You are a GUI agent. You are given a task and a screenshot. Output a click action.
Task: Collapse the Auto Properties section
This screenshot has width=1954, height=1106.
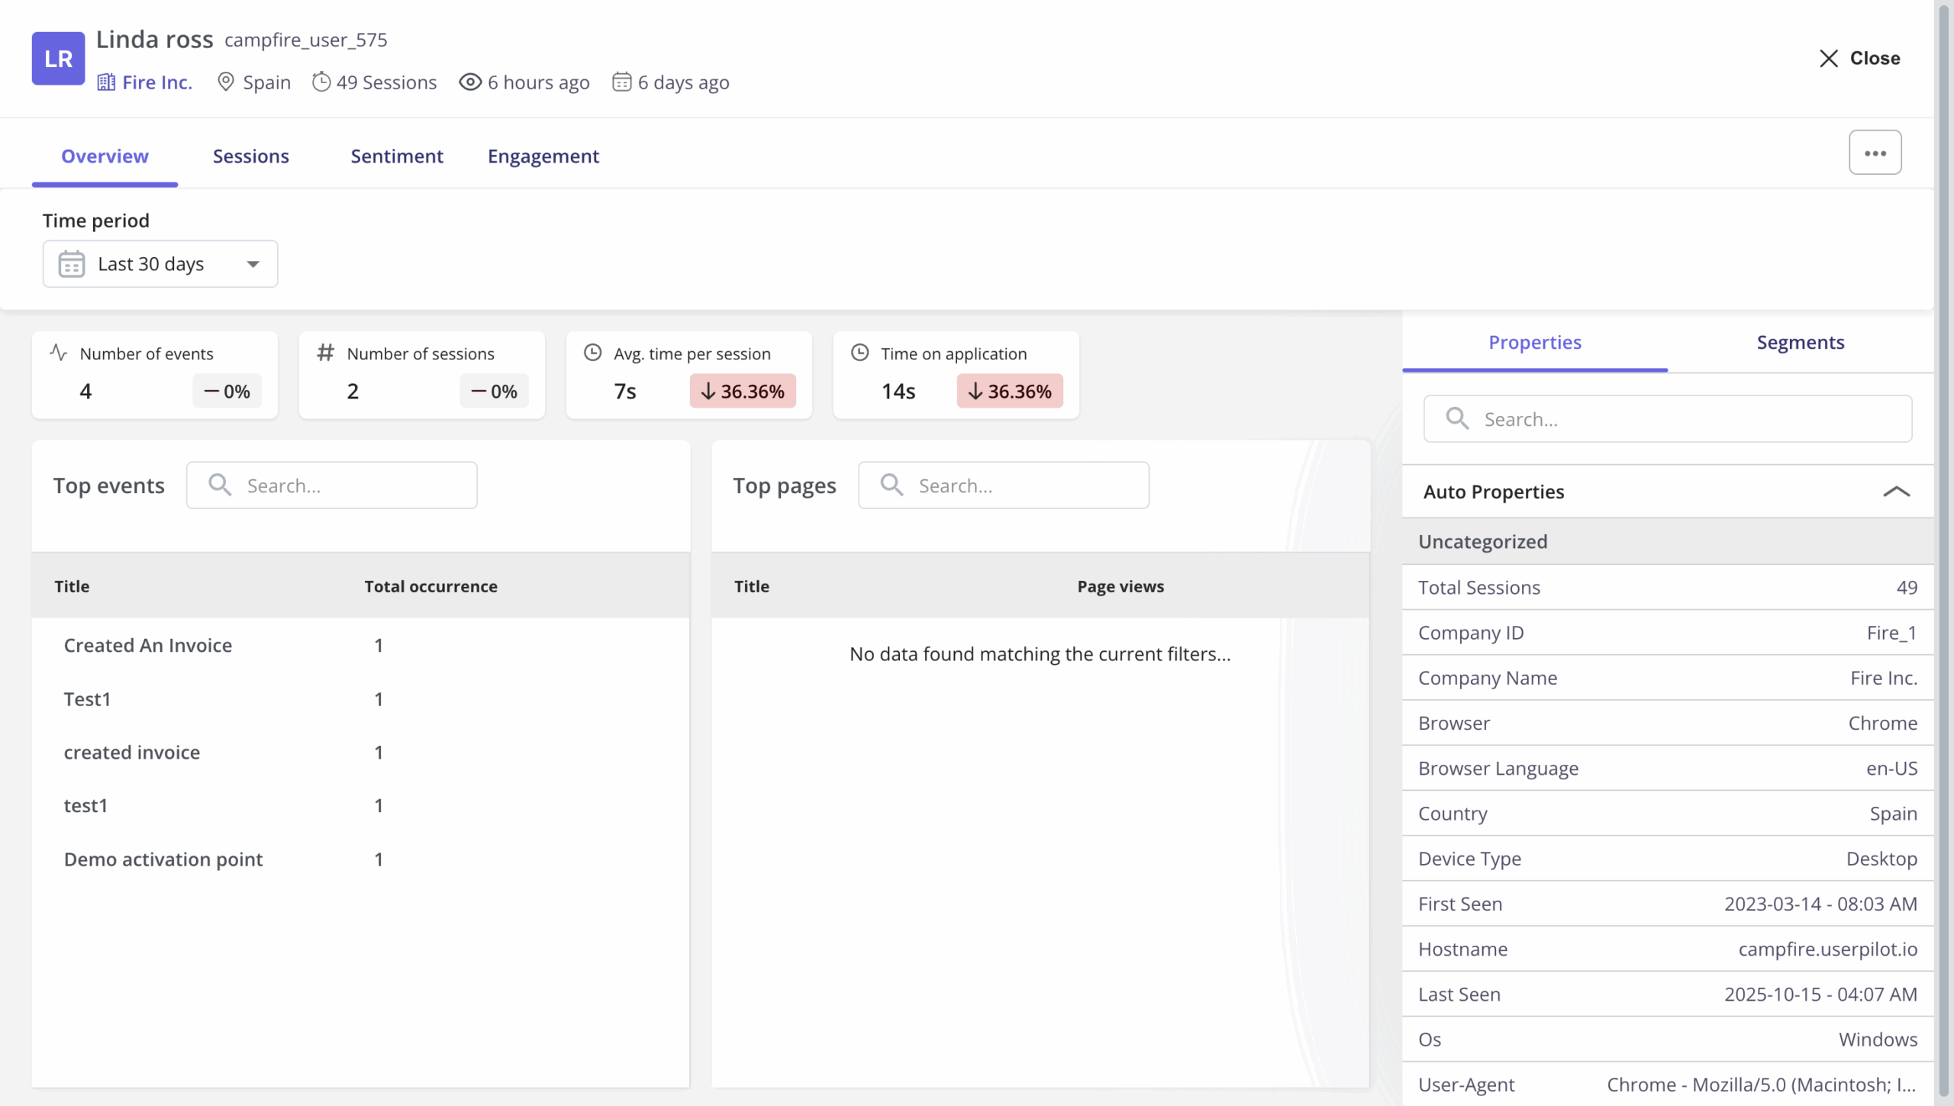(x=1896, y=491)
